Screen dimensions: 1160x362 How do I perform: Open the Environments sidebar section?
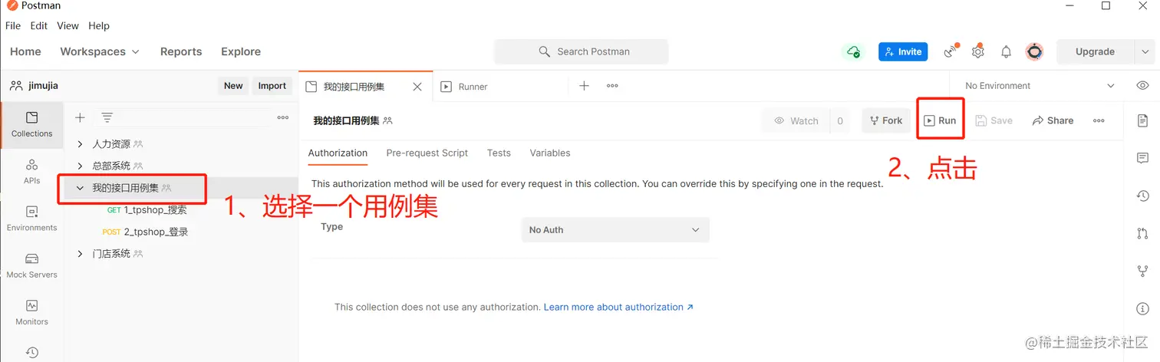31,218
